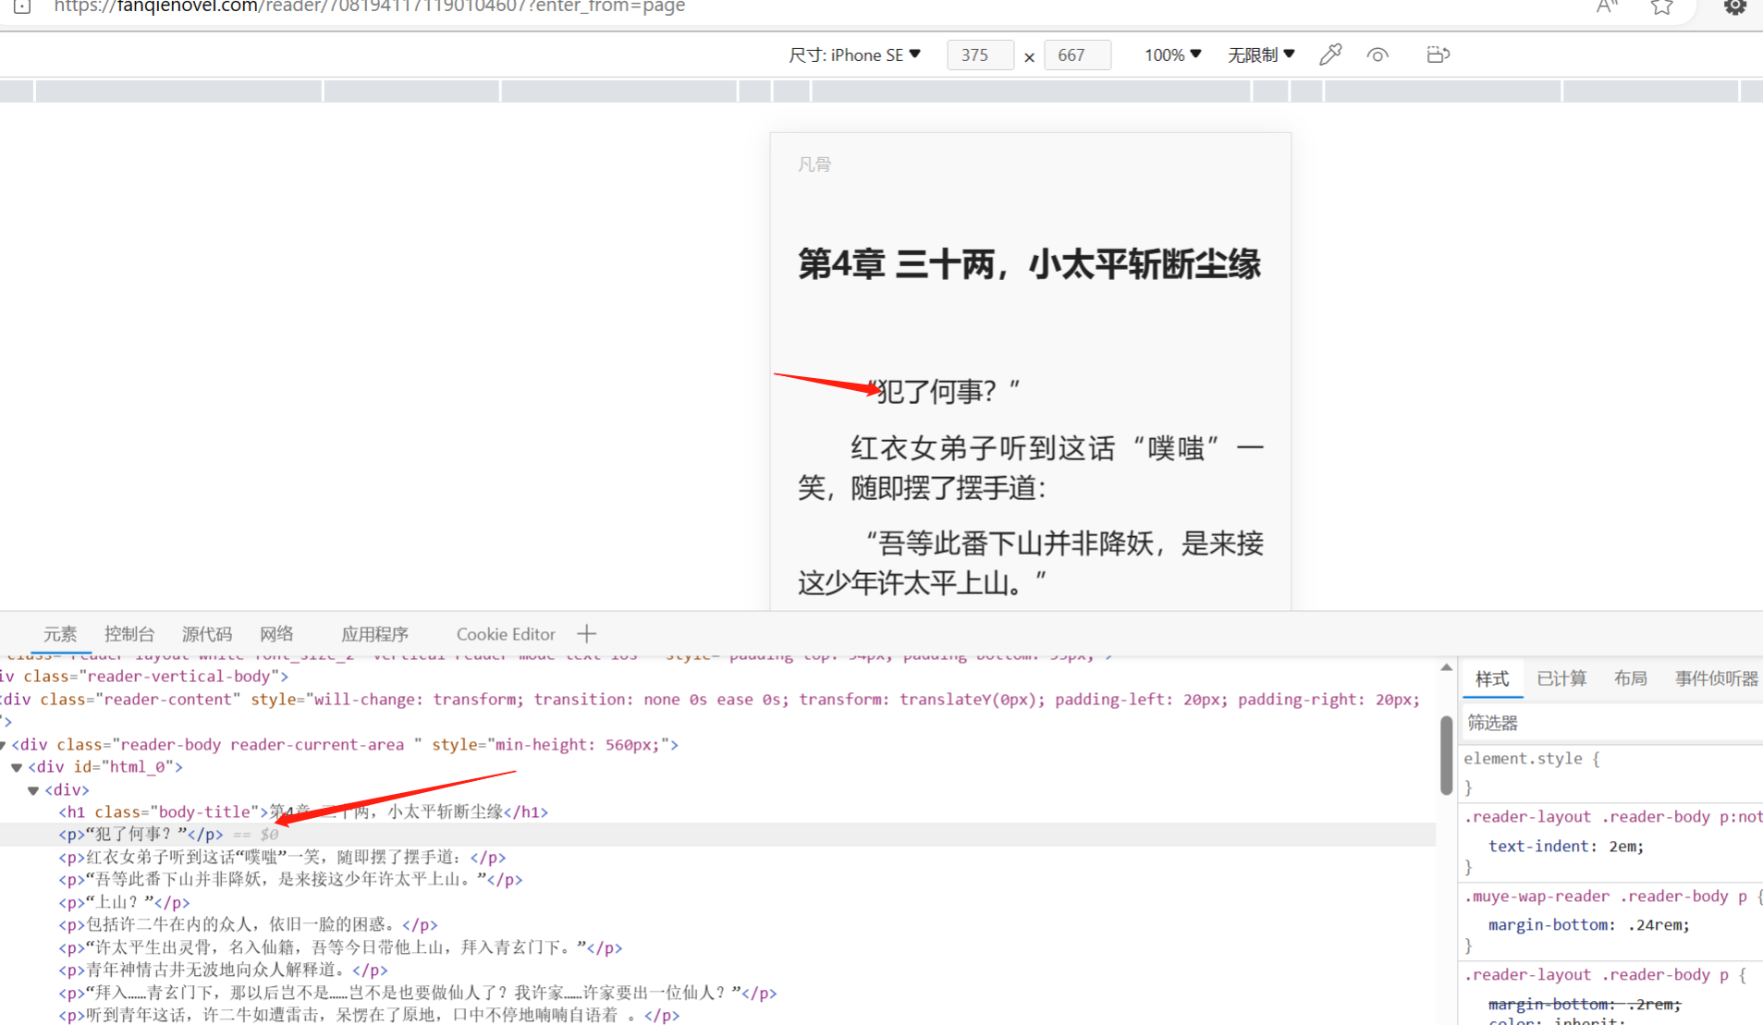Select the reader-vertical-body div node
Viewport: 1763px width, 1025px height.
click(x=144, y=677)
